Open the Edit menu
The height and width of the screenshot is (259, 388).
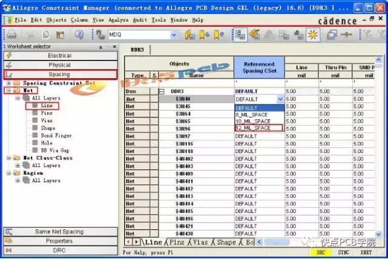click(x=36, y=20)
